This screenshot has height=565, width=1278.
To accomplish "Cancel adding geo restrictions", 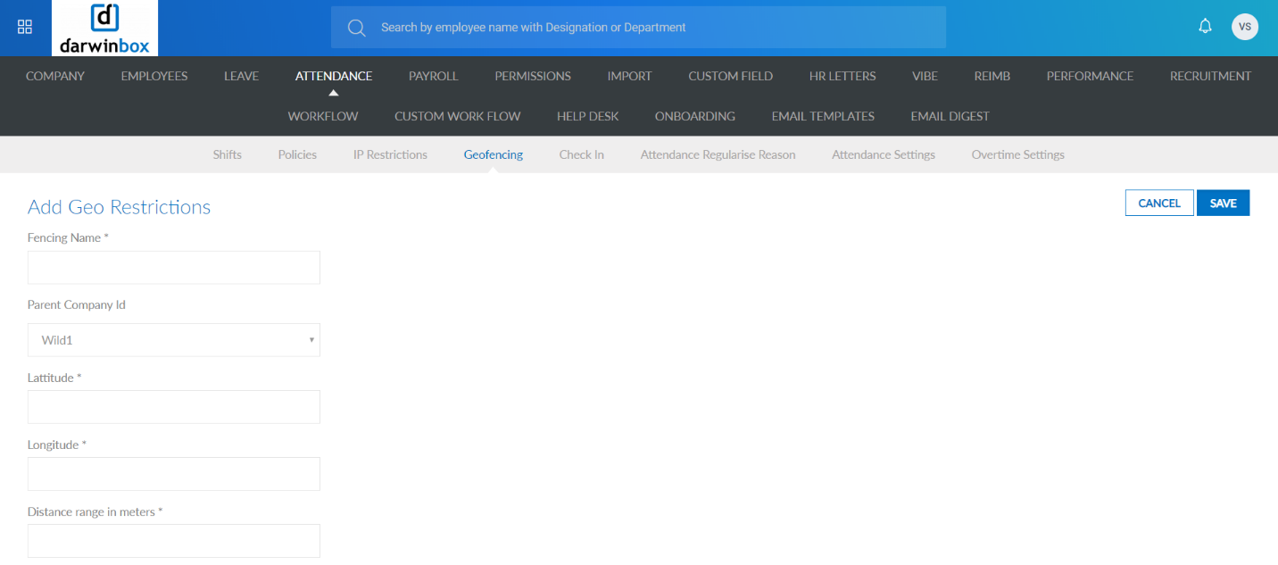I will point(1158,204).
